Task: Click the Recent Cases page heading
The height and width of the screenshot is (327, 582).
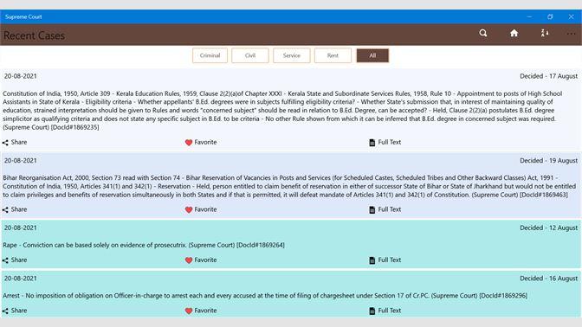Action: coord(34,35)
